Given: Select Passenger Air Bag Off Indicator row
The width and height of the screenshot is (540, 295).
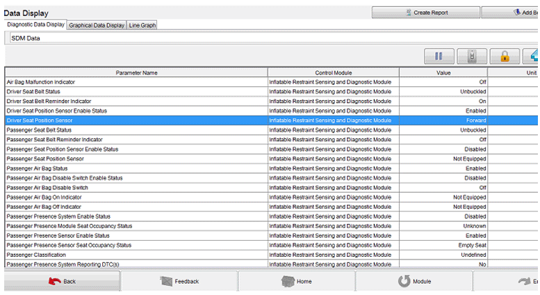Looking at the screenshot, I should click(x=271, y=207).
